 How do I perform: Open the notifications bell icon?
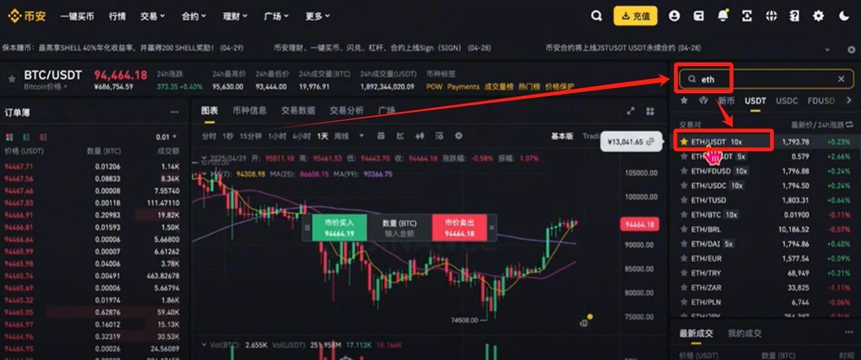pyautogui.click(x=723, y=16)
